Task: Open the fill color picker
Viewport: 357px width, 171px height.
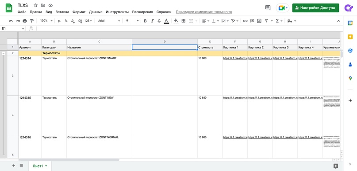Action: tap(176, 21)
